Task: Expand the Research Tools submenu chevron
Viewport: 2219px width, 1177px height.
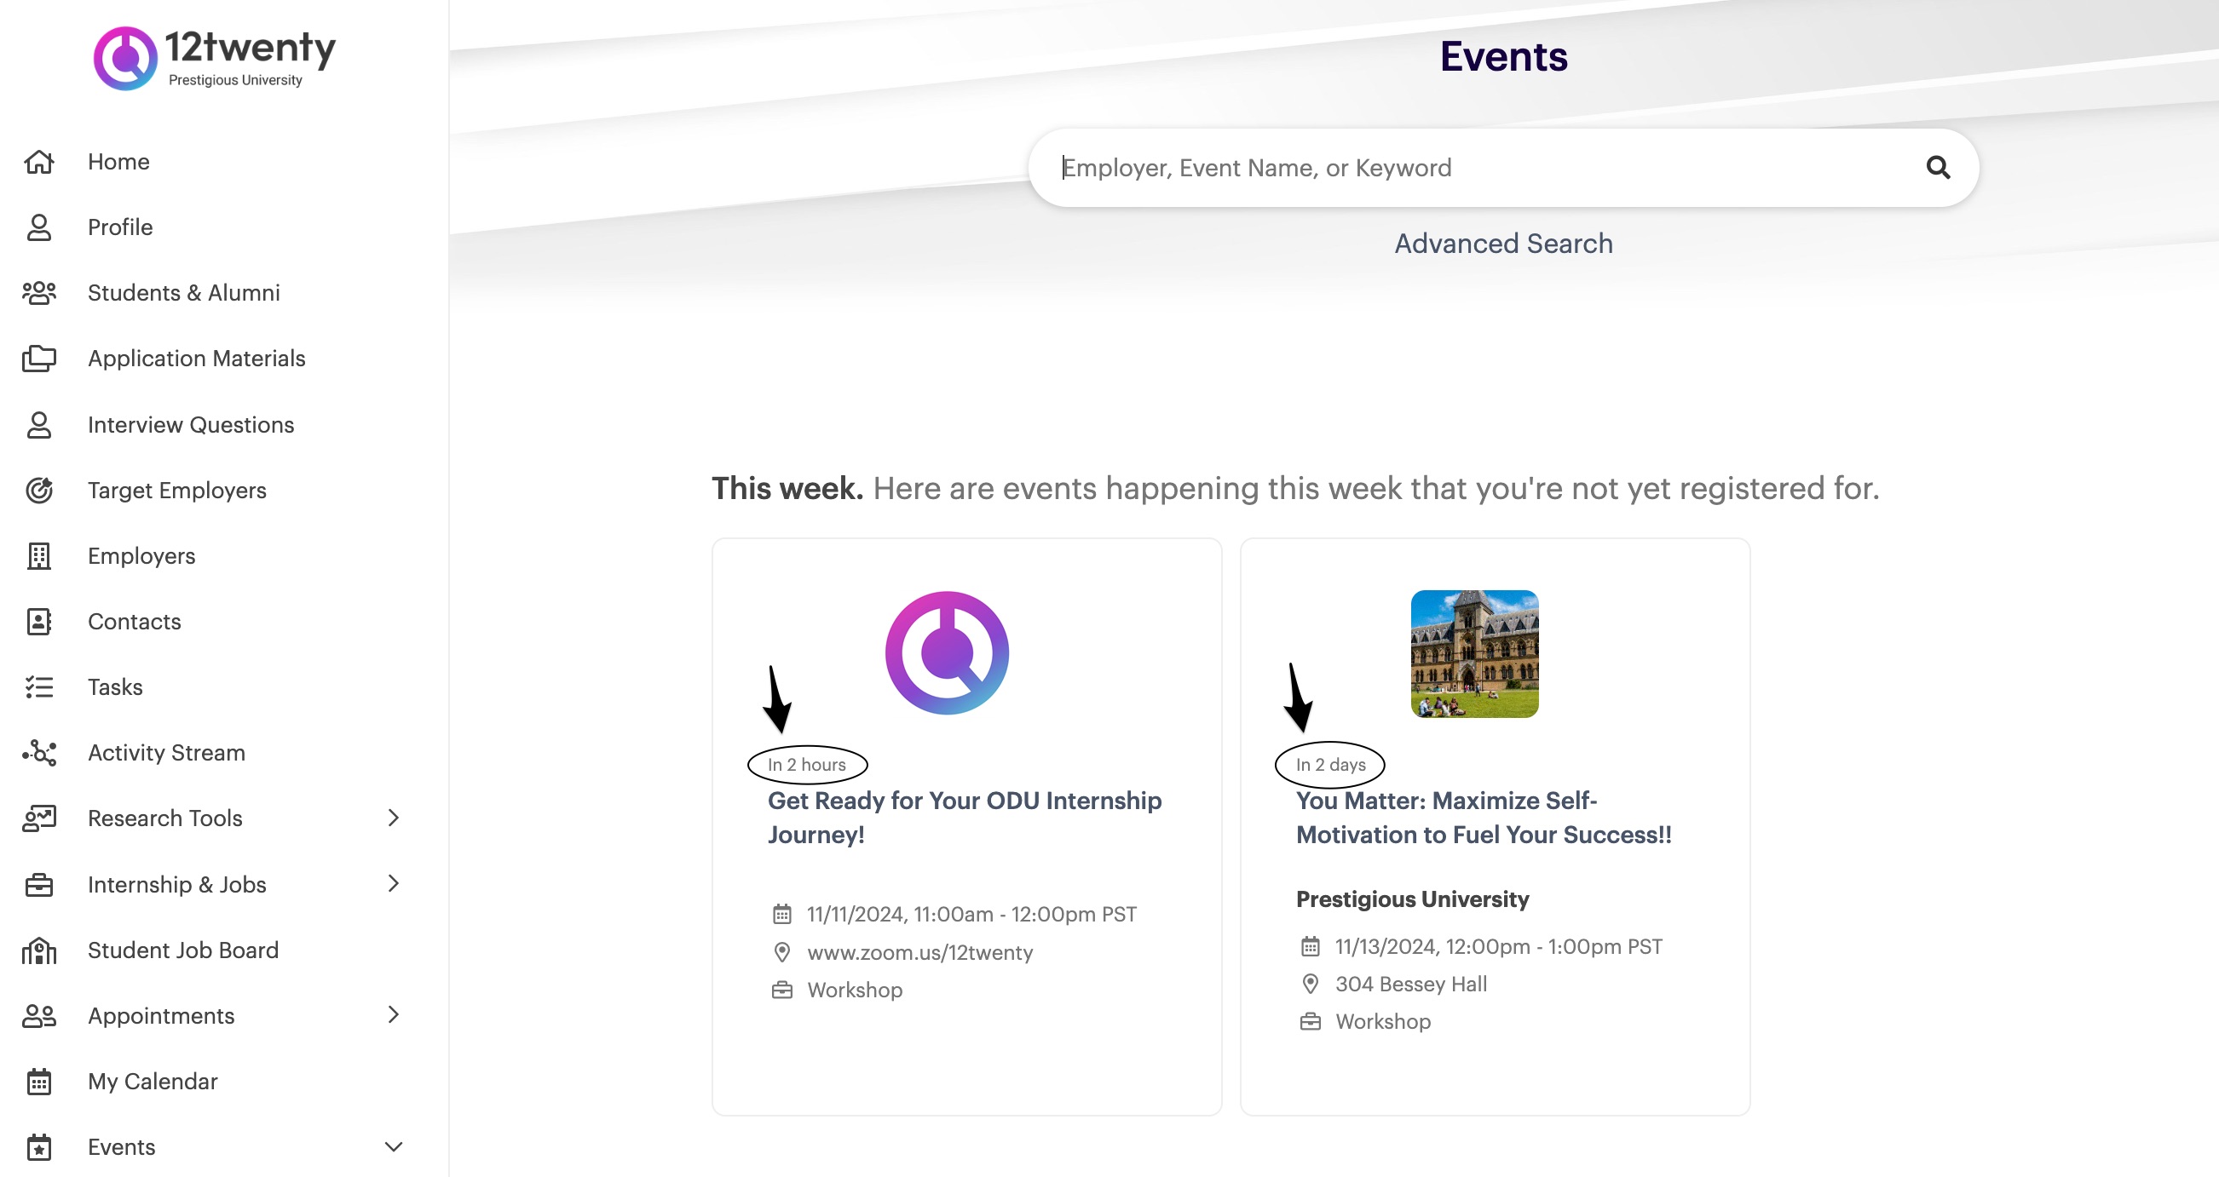Action: 394,818
